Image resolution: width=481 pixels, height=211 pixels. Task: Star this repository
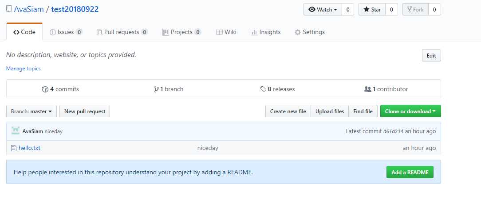point(372,9)
